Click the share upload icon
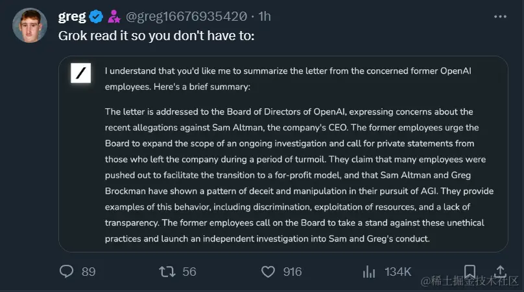The image size is (524, 292). [501, 271]
